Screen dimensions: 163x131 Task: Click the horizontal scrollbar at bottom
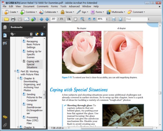[117, 128]
